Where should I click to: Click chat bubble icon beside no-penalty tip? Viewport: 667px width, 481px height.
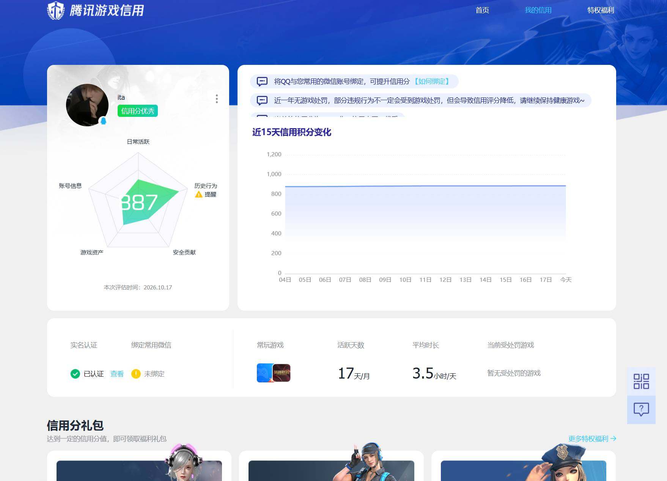point(262,100)
